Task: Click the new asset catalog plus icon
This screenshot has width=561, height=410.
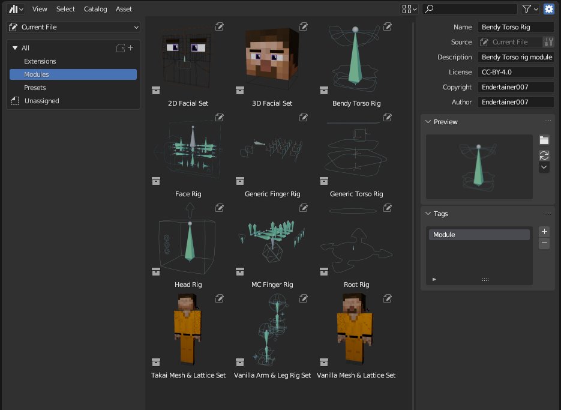Action: pos(131,47)
